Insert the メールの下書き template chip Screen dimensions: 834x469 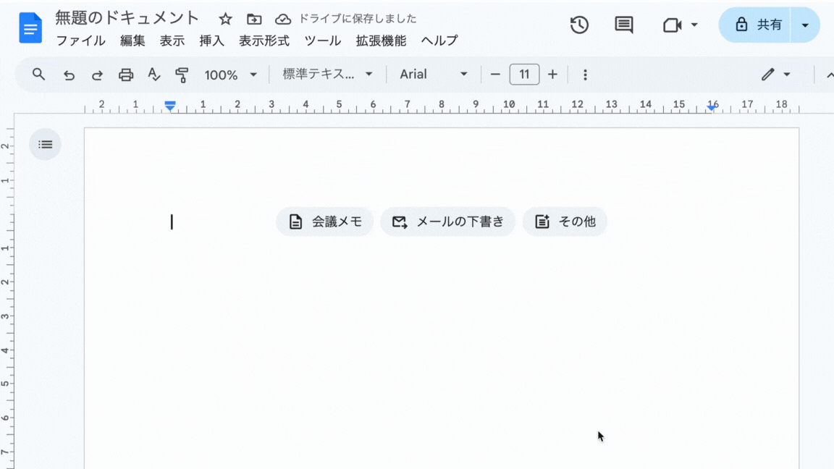tap(448, 221)
